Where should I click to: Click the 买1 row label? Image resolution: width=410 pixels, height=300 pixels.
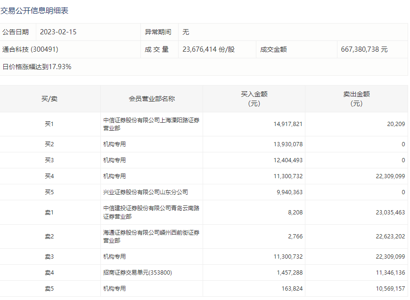(49, 124)
